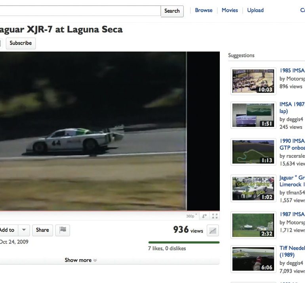Open the 10:03 suggestion thumbnail

(x=253, y=81)
